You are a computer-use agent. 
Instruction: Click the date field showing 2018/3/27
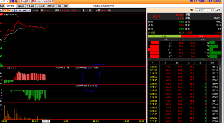point(201,10)
